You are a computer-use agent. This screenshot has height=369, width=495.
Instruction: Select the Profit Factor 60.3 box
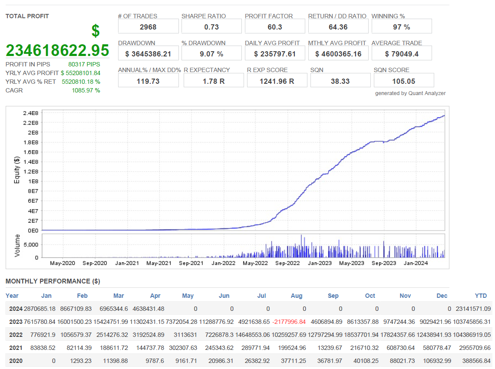pos(275,27)
